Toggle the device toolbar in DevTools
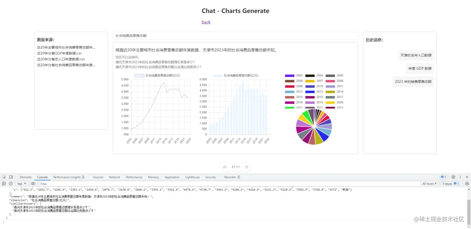471x229 pixels. [11, 177]
